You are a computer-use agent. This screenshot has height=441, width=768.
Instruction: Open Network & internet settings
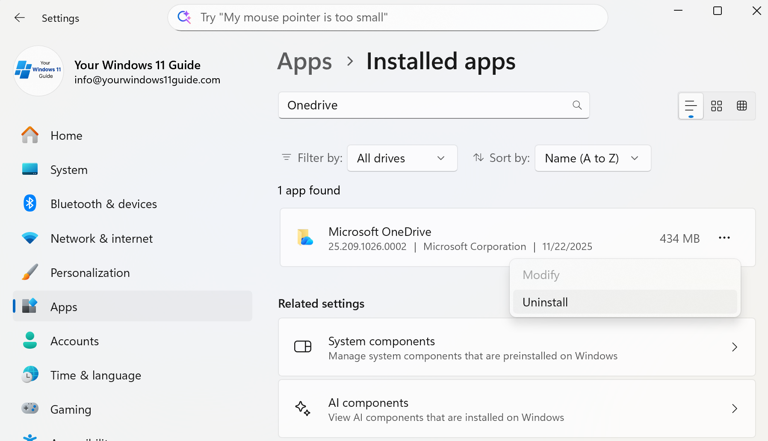[x=101, y=238]
